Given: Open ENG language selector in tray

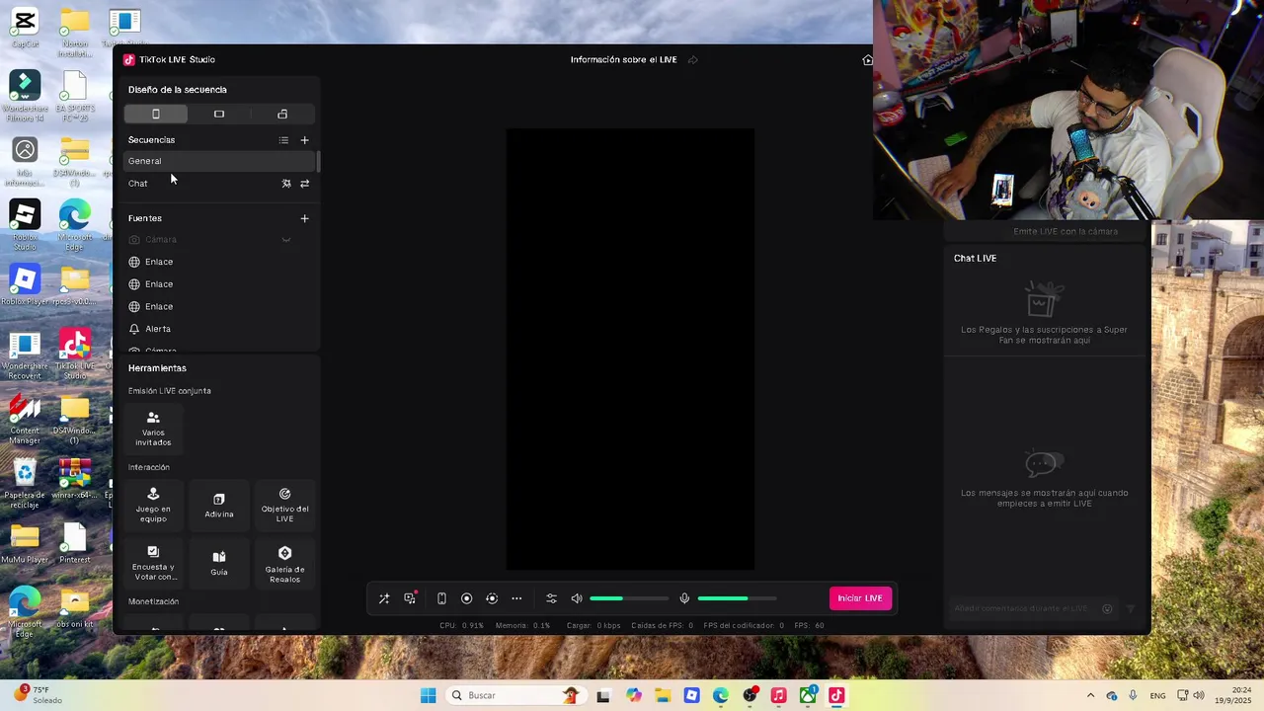Looking at the screenshot, I should [x=1159, y=695].
